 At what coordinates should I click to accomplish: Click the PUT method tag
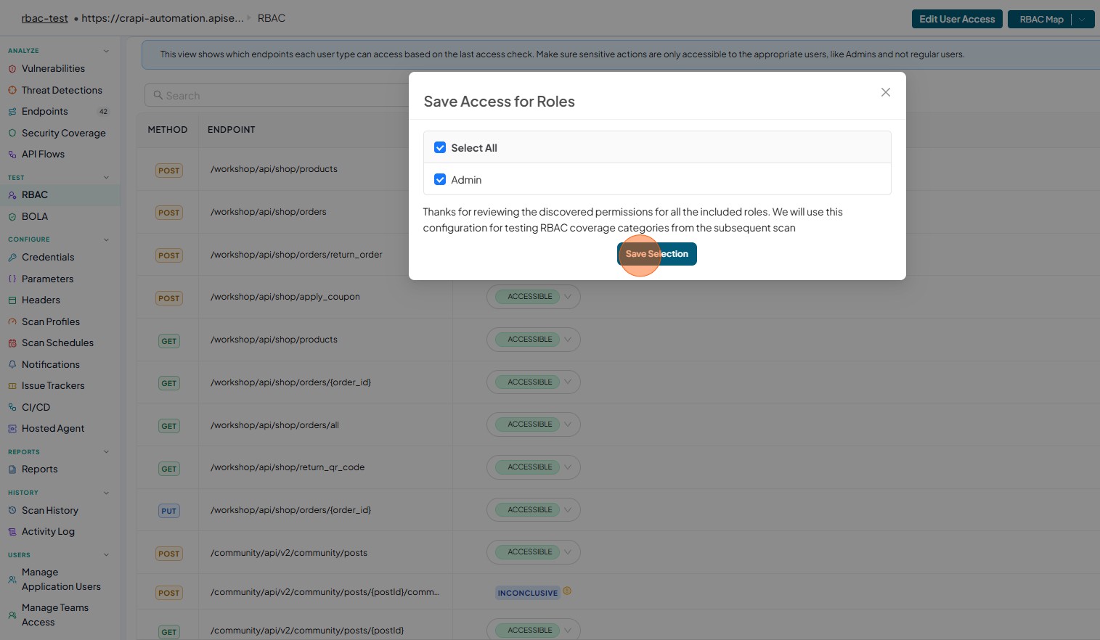coord(169,511)
